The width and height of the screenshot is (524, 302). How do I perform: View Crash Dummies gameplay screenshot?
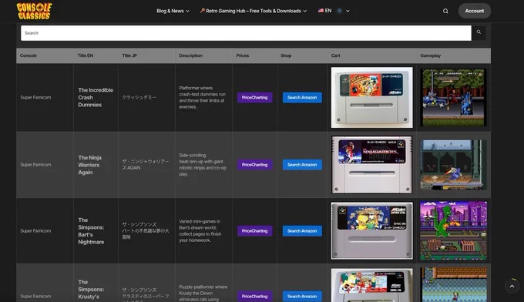click(x=453, y=98)
